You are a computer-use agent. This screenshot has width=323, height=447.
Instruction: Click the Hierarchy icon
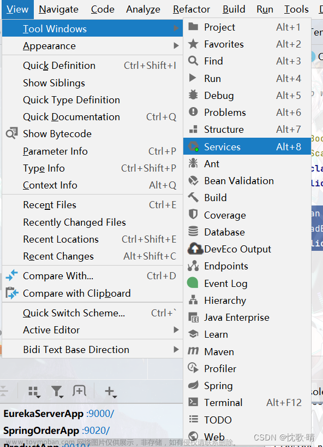pyautogui.click(x=193, y=300)
